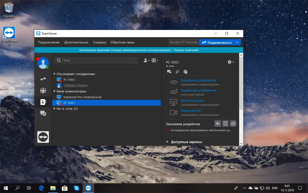
Task: Start a chat with PC-0001
Action: click(169, 72)
